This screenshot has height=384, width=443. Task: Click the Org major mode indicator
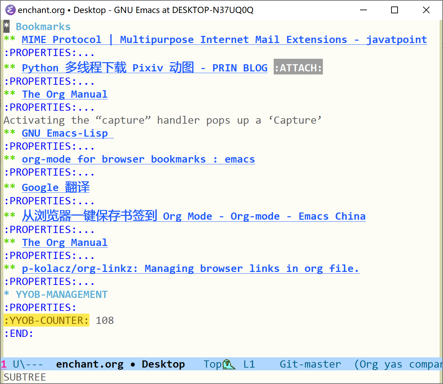click(x=369, y=364)
